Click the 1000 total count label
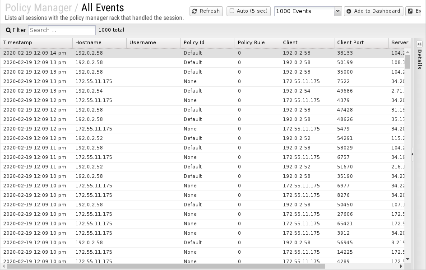The height and width of the screenshot is (270, 426). click(111, 30)
